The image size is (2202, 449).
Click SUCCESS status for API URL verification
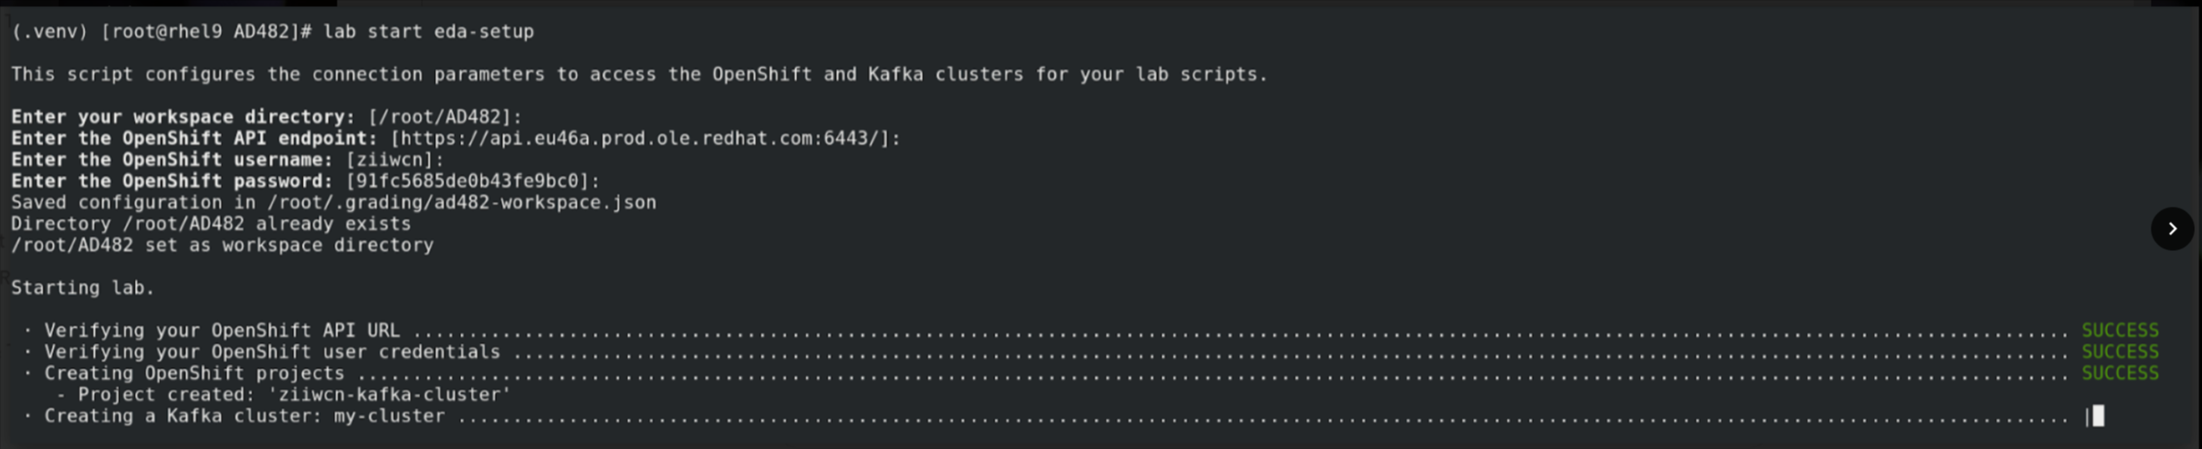[2119, 331]
